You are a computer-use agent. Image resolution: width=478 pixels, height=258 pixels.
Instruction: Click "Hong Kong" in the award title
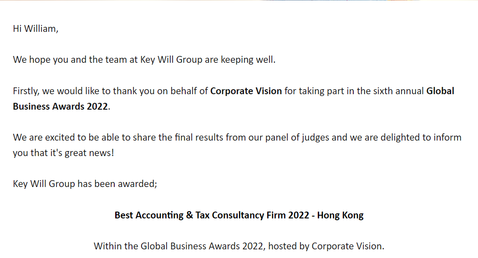[x=341, y=215]
